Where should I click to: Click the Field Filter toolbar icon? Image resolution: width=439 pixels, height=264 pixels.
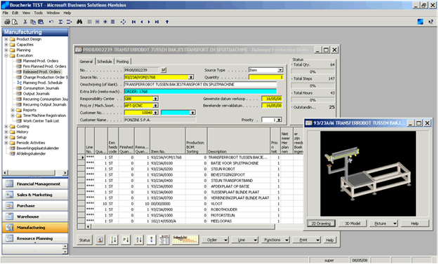click(x=90, y=22)
